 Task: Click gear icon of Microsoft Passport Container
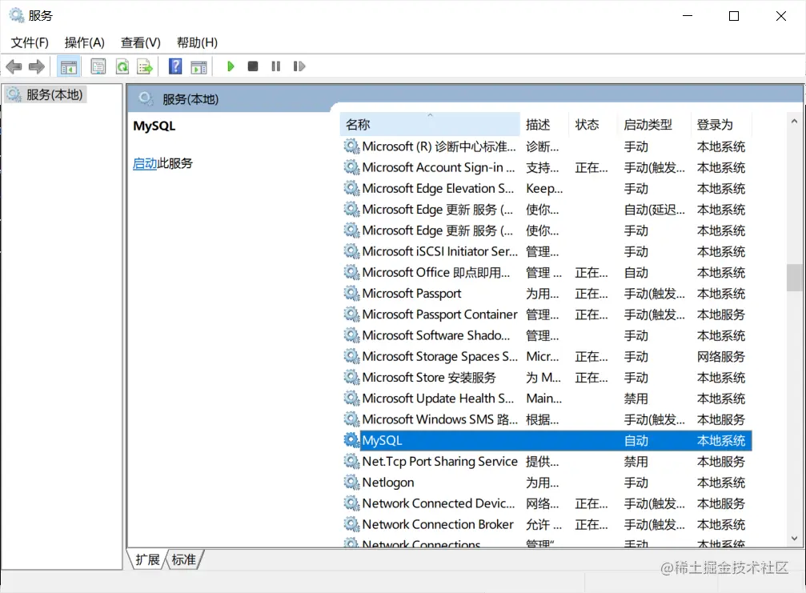pyautogui.click(x=351, y=315)
